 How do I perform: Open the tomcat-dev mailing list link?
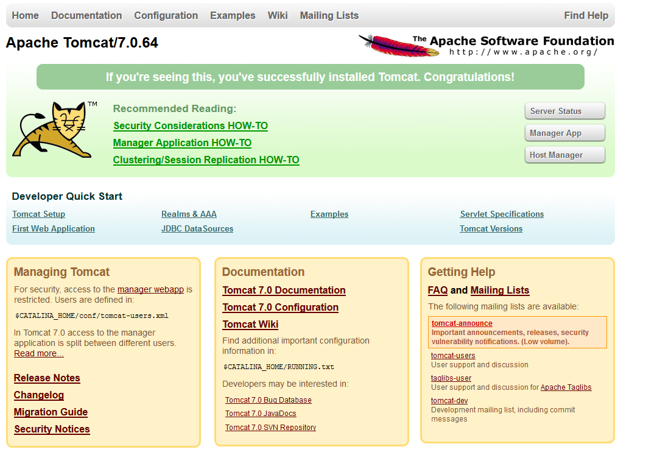449,401
